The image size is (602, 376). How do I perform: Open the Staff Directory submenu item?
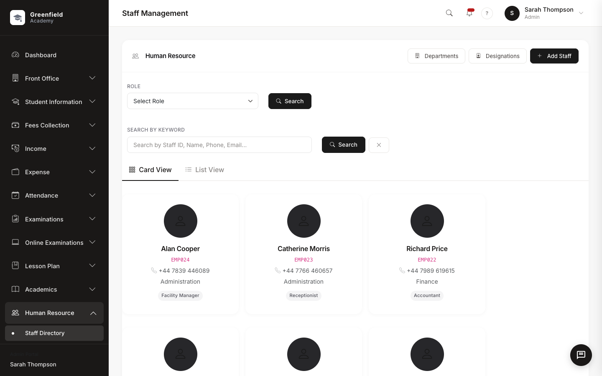[x=54, y=333]
